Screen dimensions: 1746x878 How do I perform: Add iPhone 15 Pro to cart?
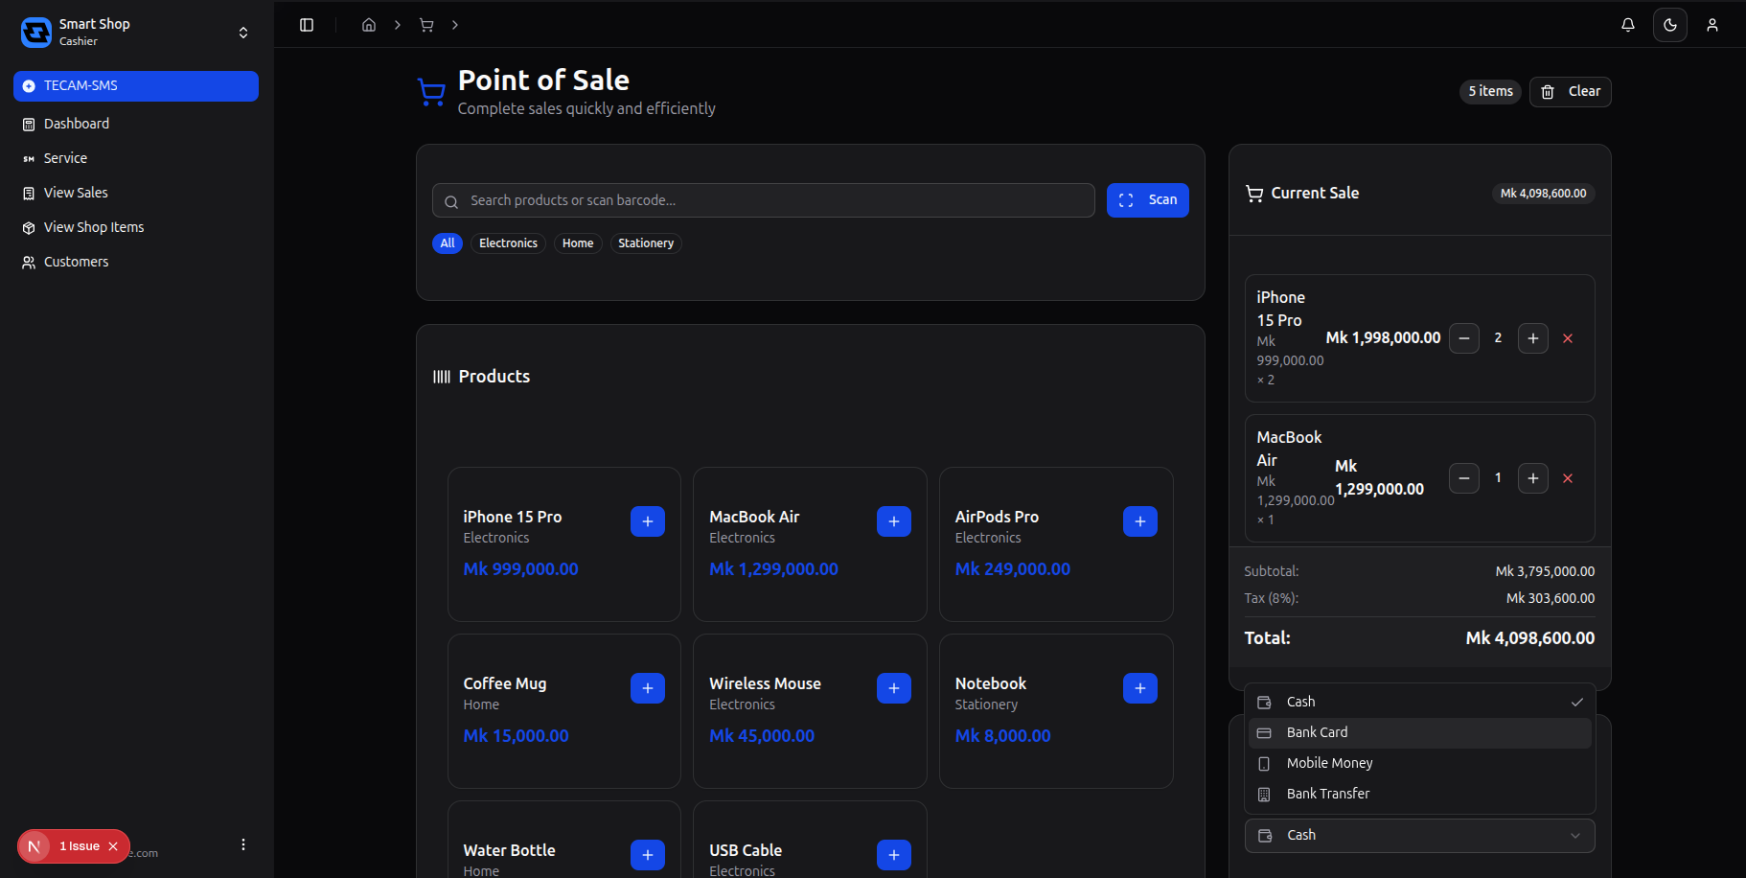648,521
